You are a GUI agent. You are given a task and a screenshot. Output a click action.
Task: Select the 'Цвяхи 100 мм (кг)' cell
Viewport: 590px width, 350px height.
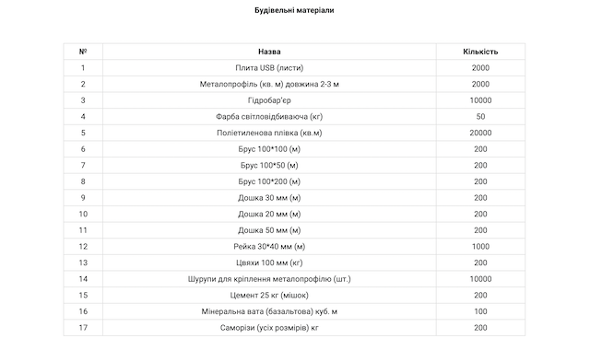(269, 262)
